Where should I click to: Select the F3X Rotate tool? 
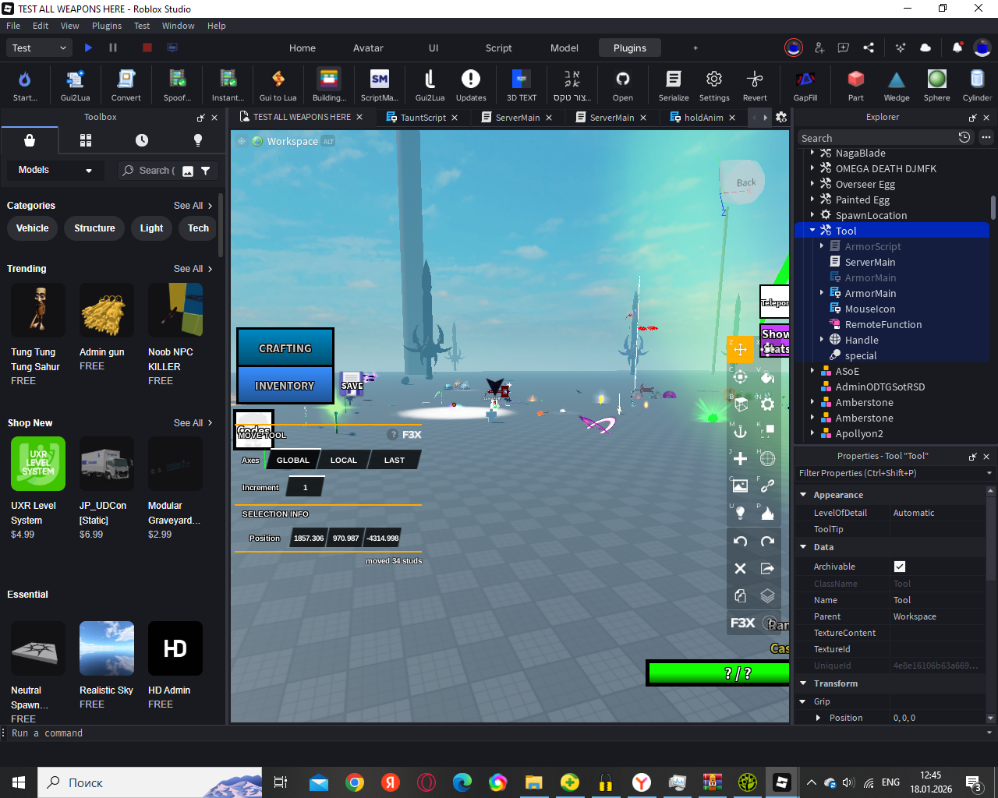tap(741, 376)
